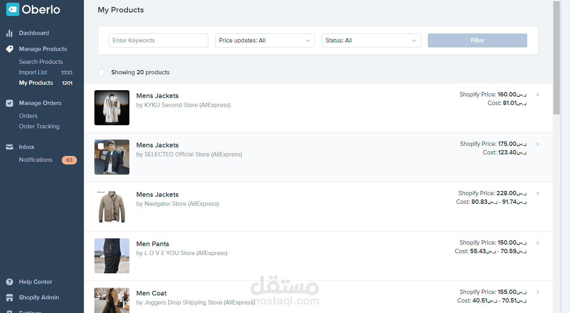The height and width of the screenshot is (313, 570).
Task: Open Mens Jackets by KYKU Second Store
Action: click(x=157, y=96)
